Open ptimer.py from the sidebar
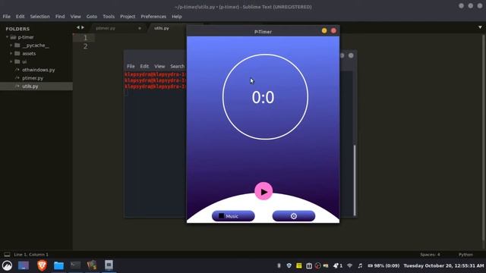Screen dimensions: 486x273 33,78
